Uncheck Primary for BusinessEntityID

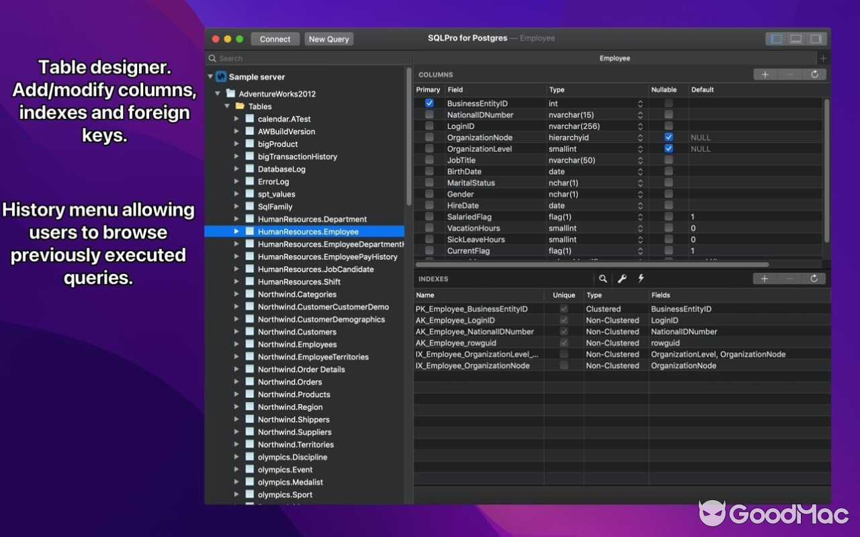point(428,103)
